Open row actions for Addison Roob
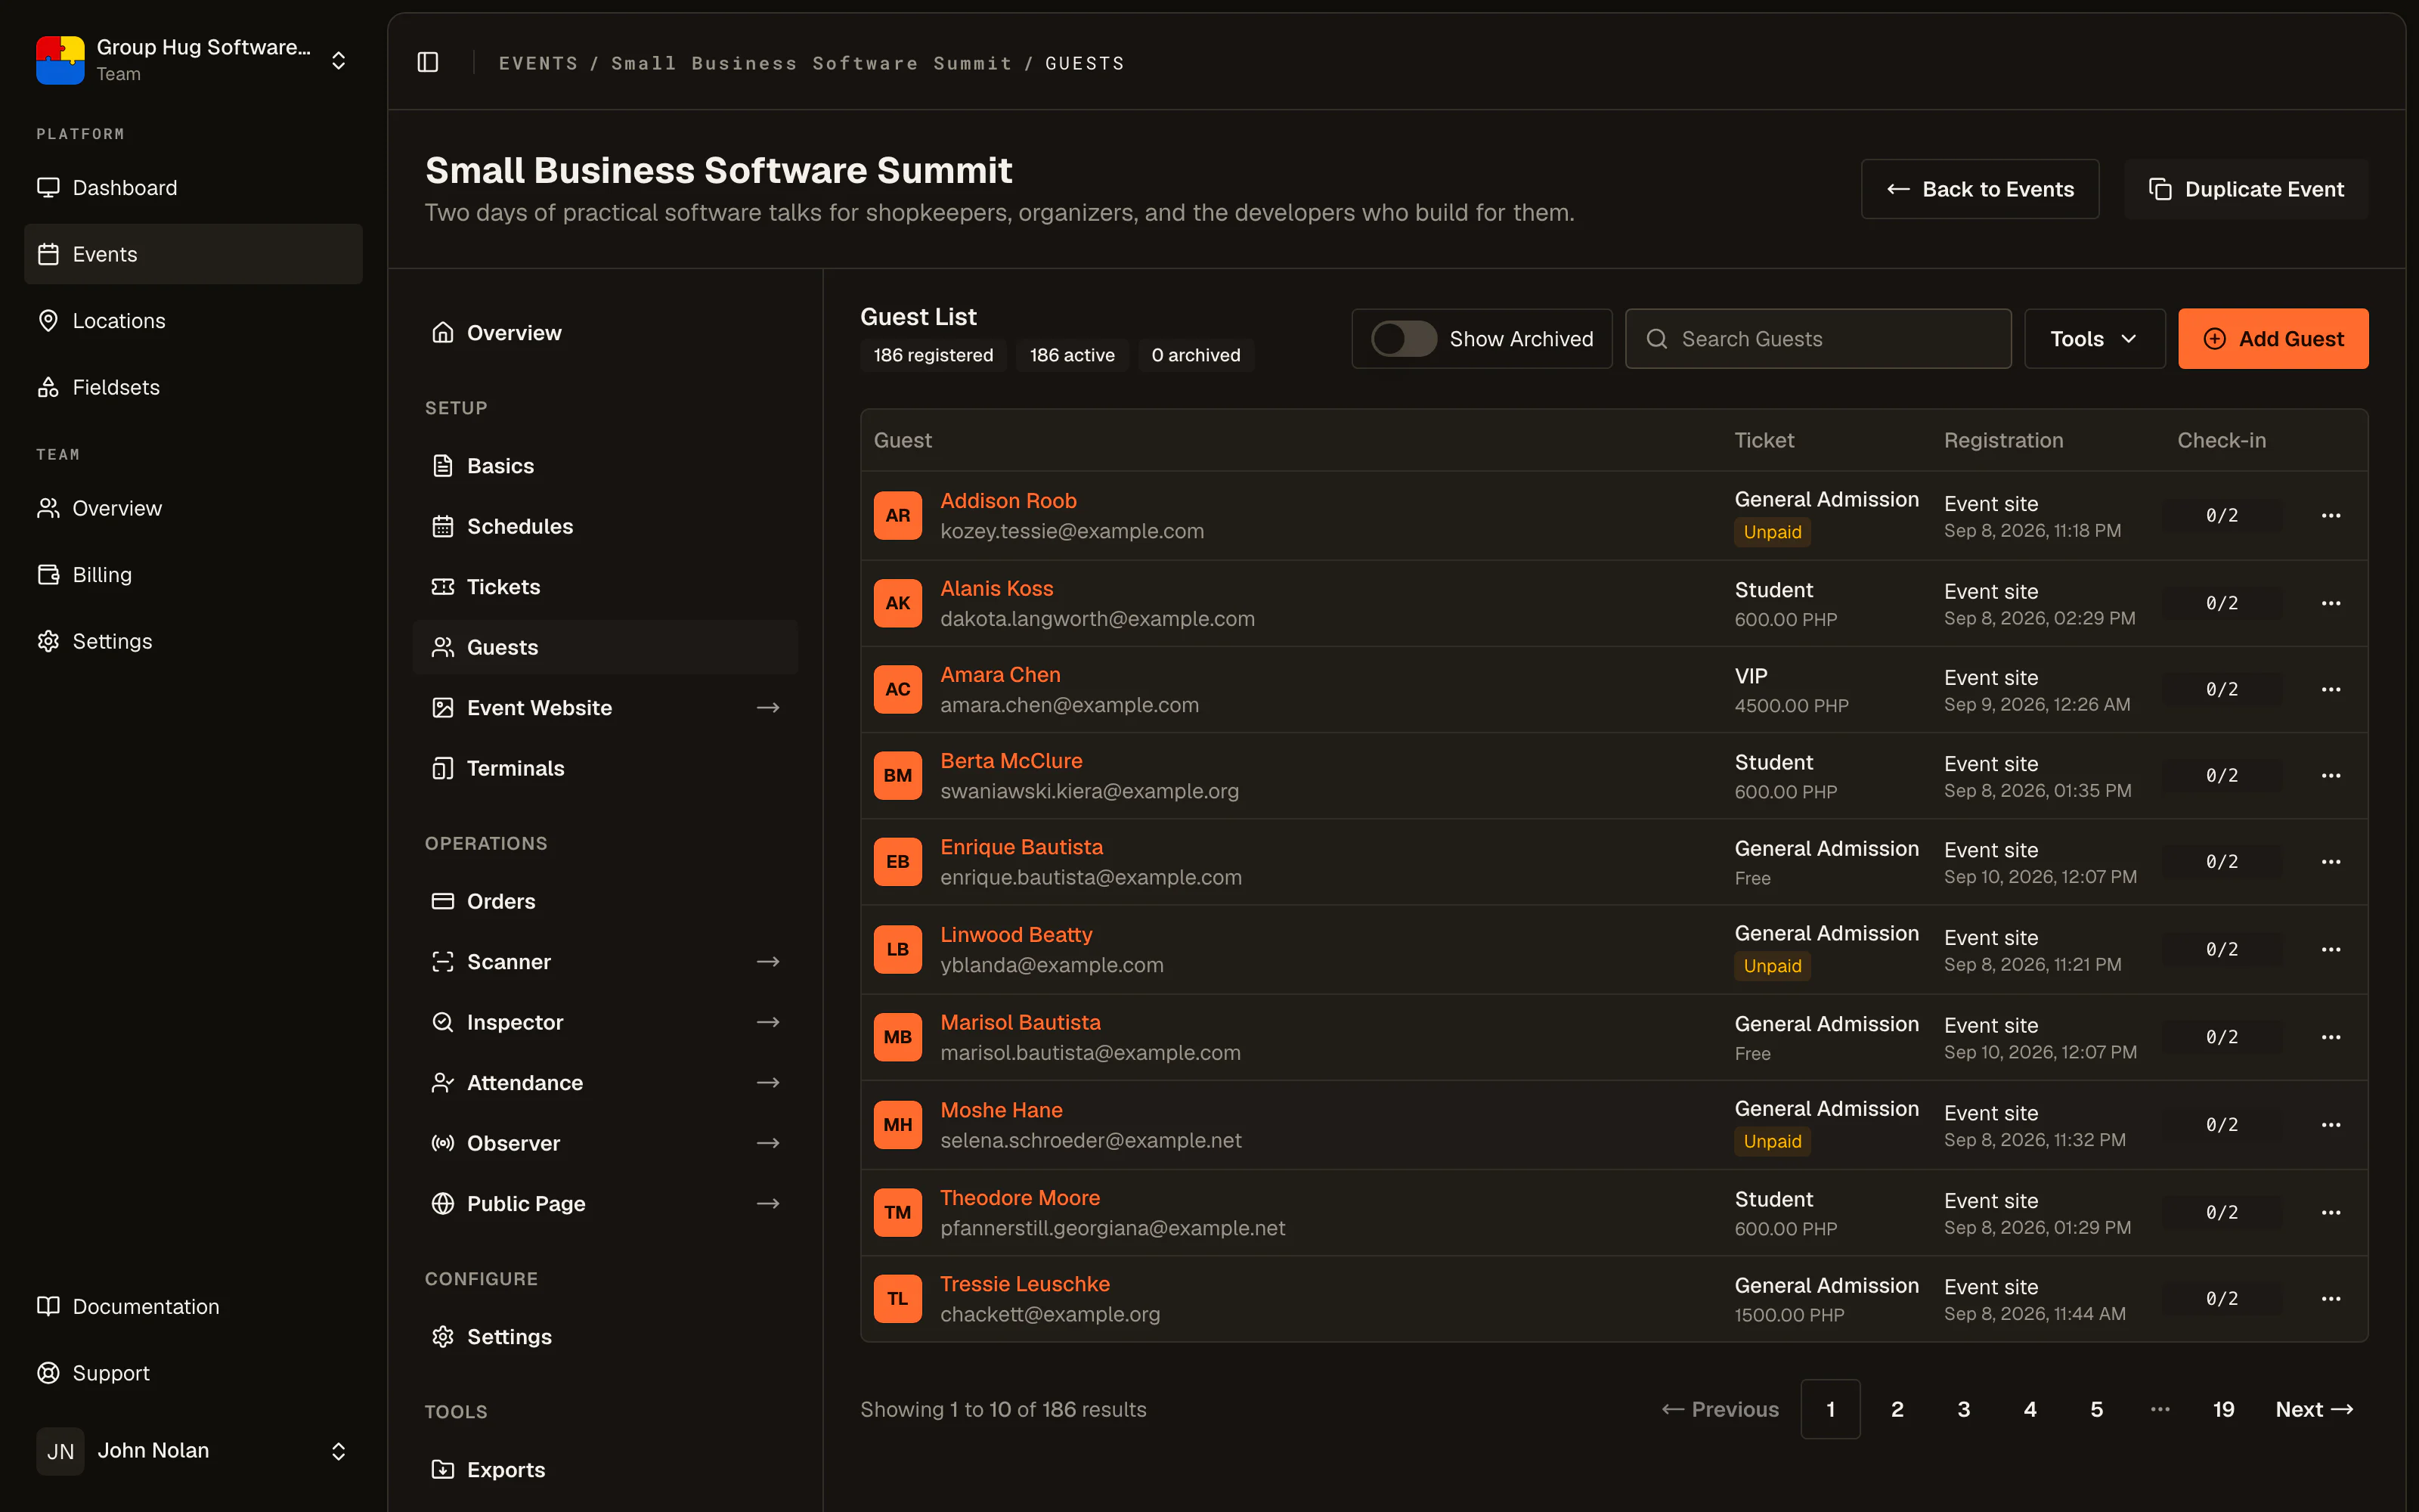This screenshot has width=2419, height=1512. (x=2331, y=516)
